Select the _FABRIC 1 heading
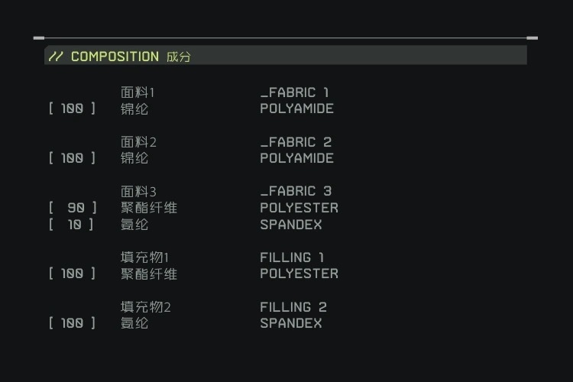Image resolution: width=573 pixels, height=382 pixels. point(294,92)
